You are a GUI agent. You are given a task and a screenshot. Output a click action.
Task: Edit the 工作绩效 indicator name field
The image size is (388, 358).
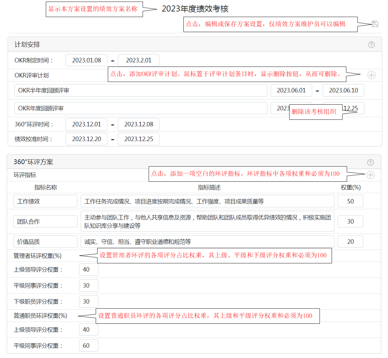coord(45,201)
